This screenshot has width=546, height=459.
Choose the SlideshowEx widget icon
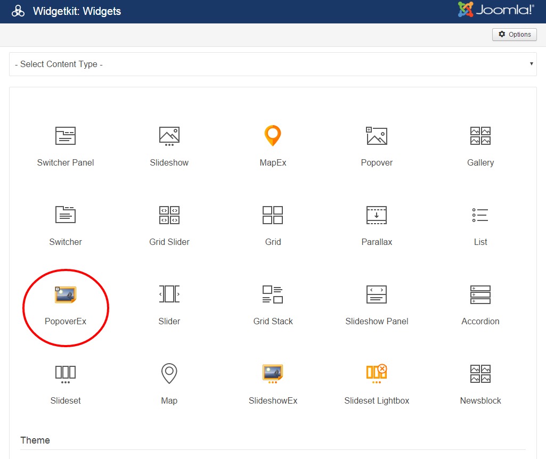click(x=273, y=374)
